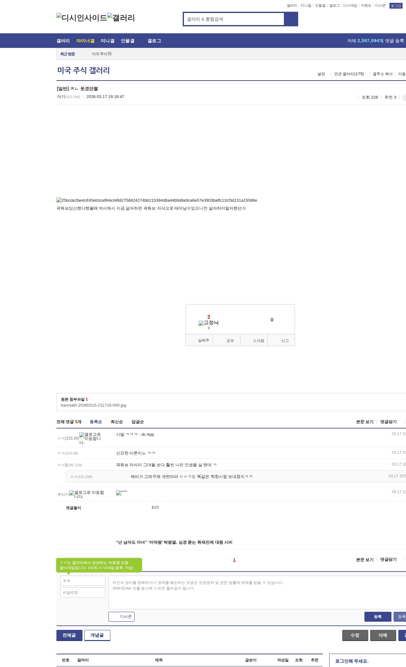Open the DCInside logo link
406x667 pixels.
(82, 17)
